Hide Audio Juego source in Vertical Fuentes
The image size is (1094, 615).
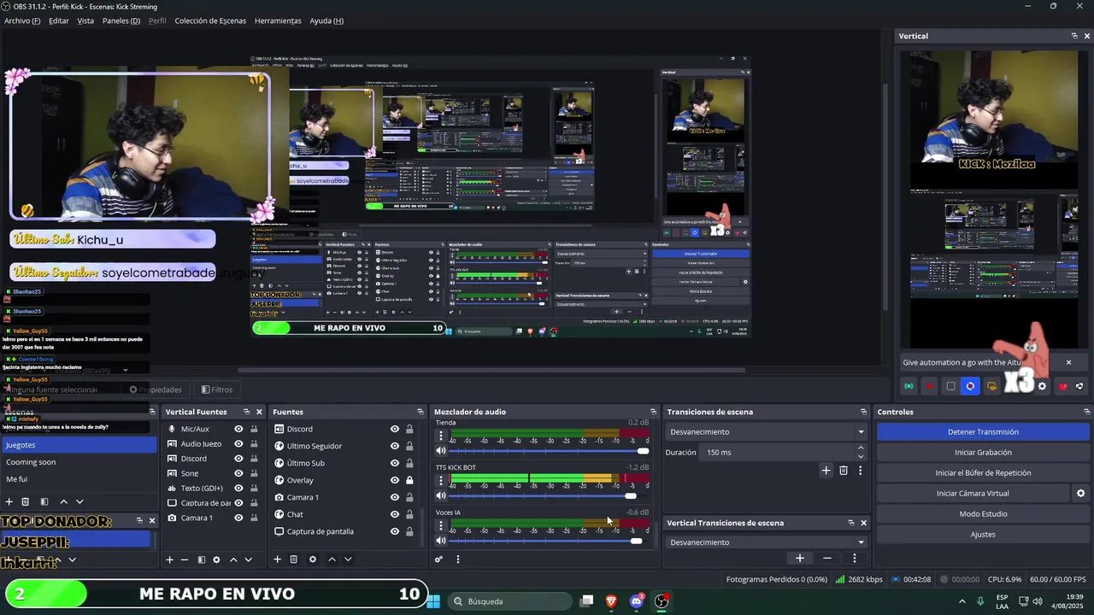[x=238, y=443]
